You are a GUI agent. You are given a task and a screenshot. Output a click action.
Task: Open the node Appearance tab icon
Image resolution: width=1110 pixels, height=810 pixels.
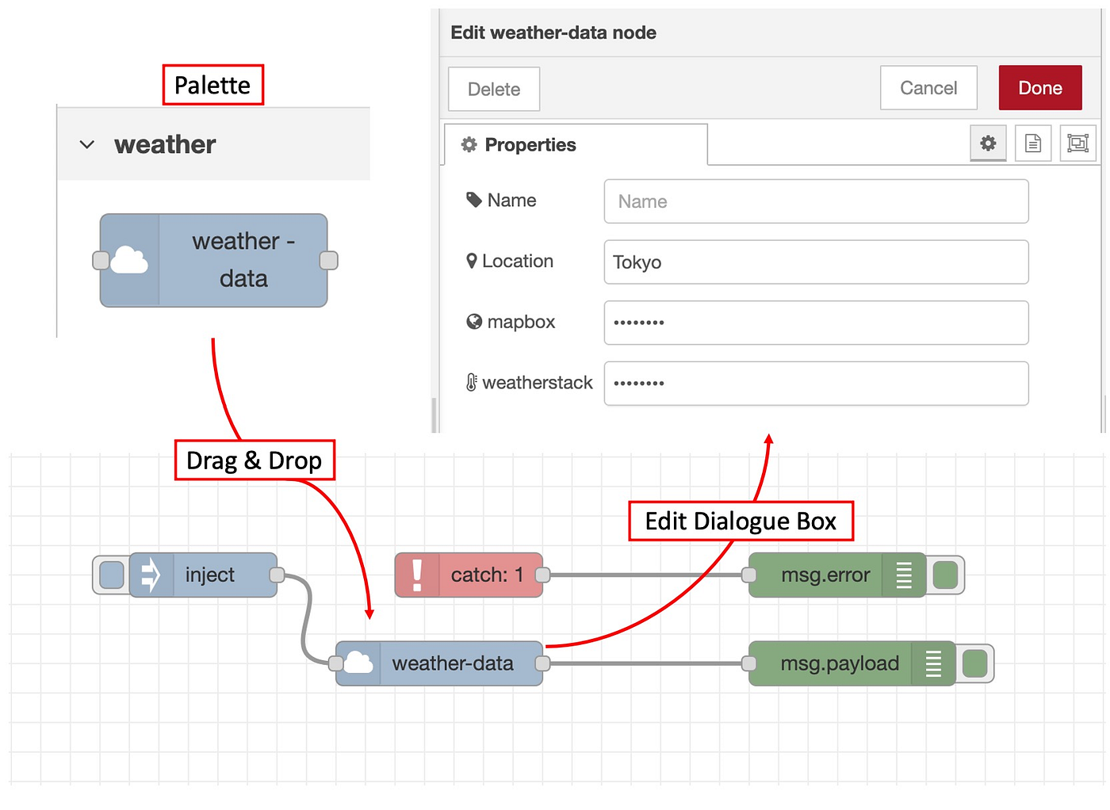(x=1077, y=143)
